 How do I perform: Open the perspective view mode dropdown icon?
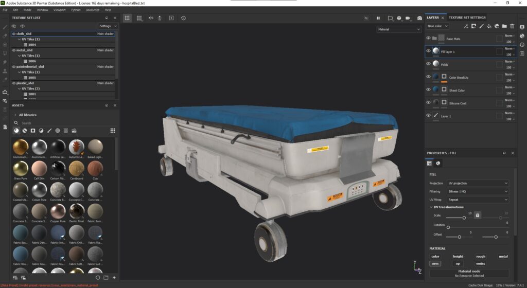coord(390,18)
